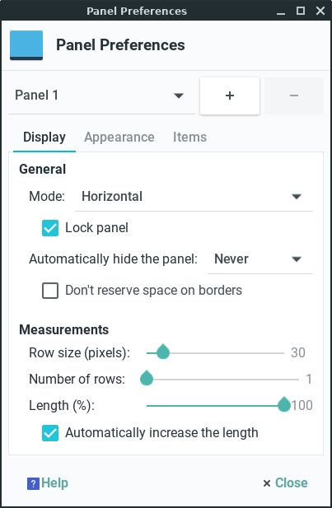Click the Row size slider handle
332x508 pixels.
pos(163,352)
